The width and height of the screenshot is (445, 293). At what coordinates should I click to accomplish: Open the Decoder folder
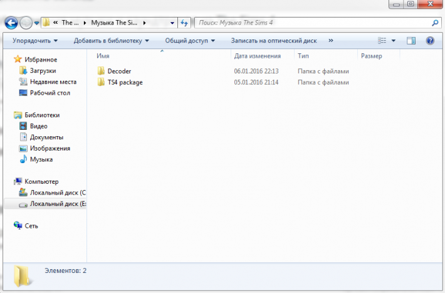tap(118, 71)
